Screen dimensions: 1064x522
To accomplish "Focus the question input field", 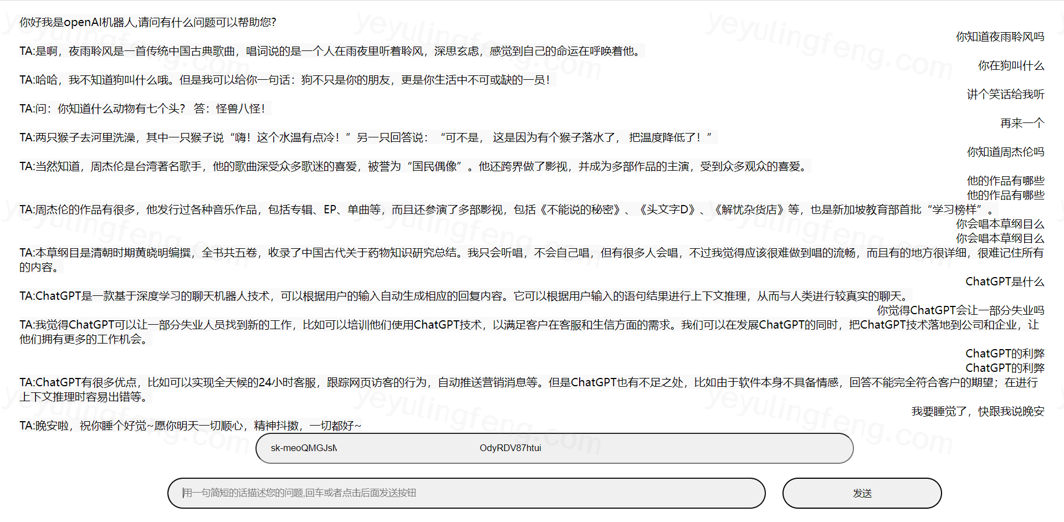I will coord(466,493).
